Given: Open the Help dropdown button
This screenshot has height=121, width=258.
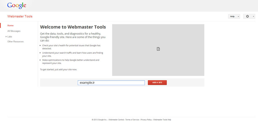Looking at the screenshot, I should point(234,16).
